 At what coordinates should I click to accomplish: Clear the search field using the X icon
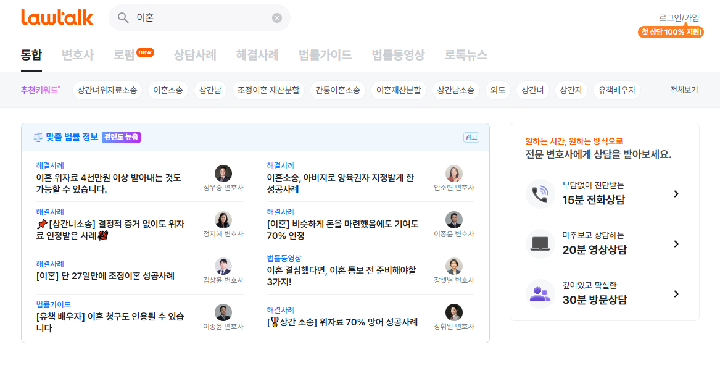coord(276,18)
